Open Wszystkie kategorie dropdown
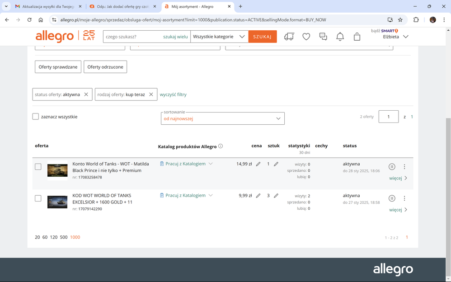 [219, 37]
